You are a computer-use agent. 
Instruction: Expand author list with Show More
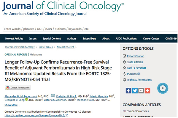point(11,105)
